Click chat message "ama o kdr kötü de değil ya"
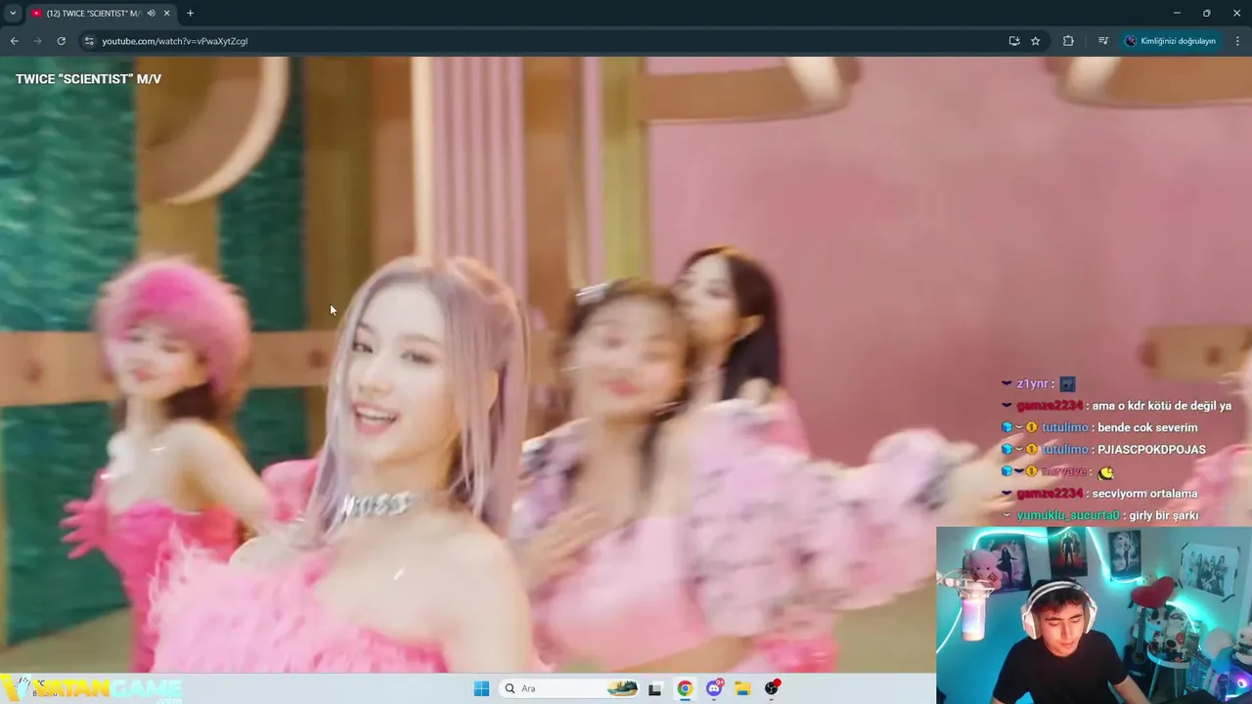 pyautogui.click(x=1161, y=406)
